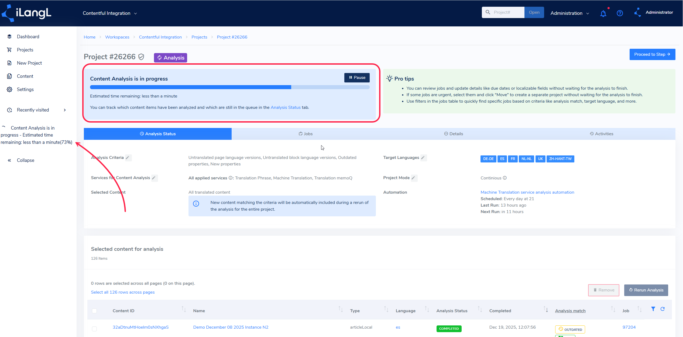This screenshot has width=683, height=337.
Task: Open Projects breadcrumb link
Action: click(x=199, y=37)
